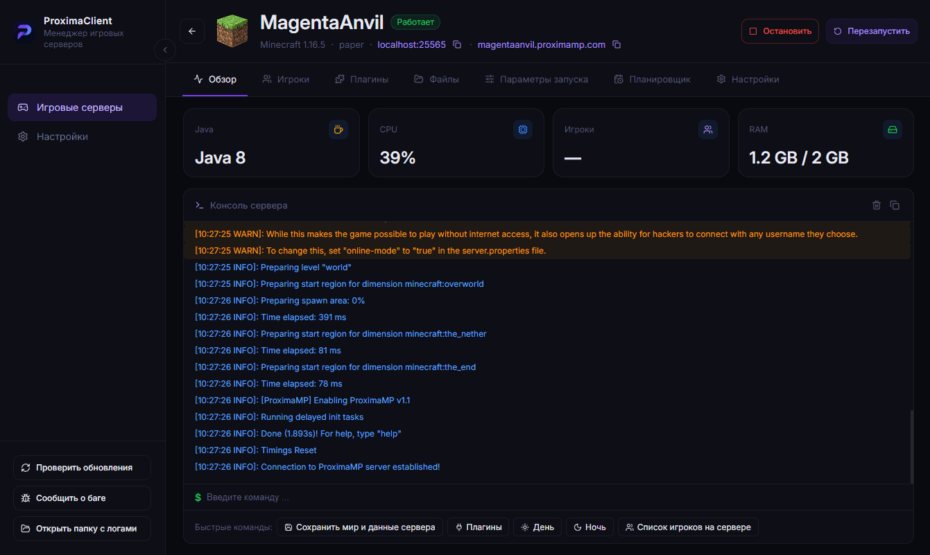Set time to Ночь
The width and height of the screenshot is (930, 555).
[589, 527]
